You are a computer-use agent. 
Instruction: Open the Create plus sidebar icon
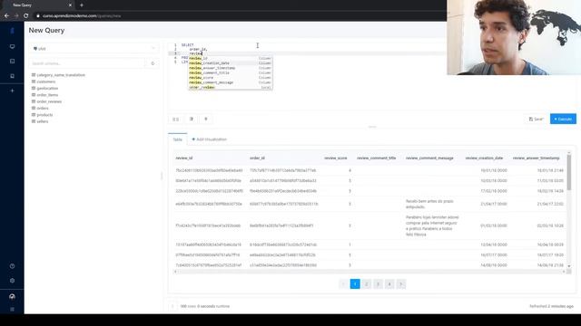(x=12, y=91)
